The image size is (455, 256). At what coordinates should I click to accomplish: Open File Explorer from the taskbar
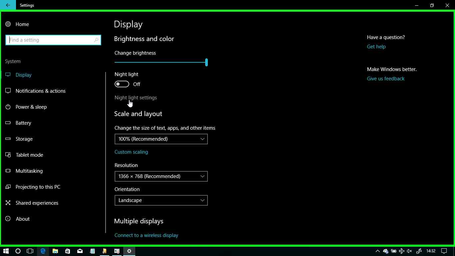pyautogui.click(x=55, y=251)
